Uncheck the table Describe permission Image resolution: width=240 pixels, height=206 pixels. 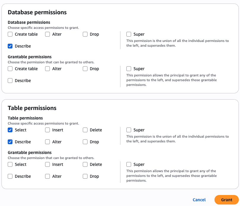point(10,142)
